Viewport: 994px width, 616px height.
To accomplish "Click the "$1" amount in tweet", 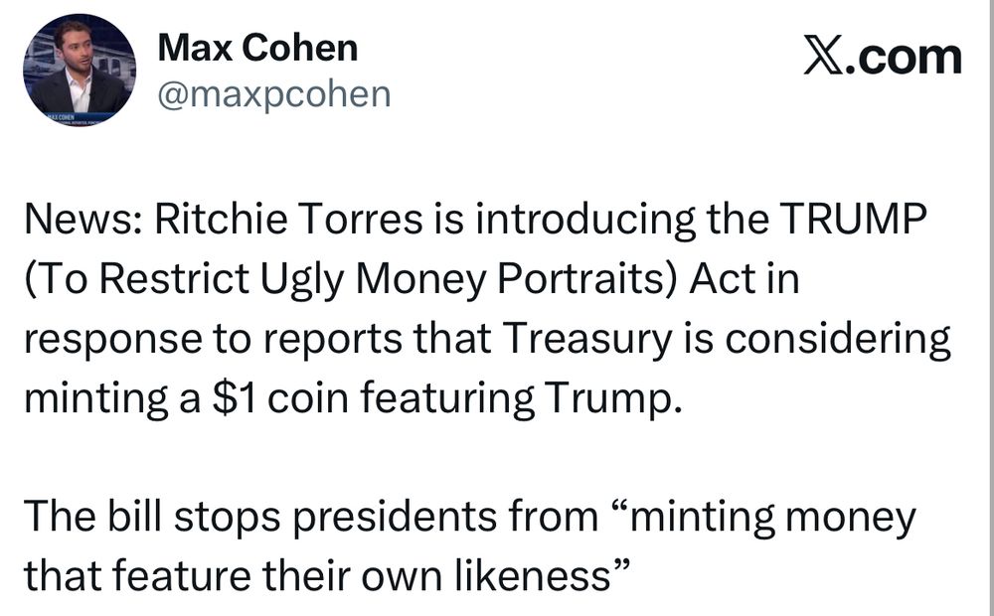I will (x=234, y=398).
